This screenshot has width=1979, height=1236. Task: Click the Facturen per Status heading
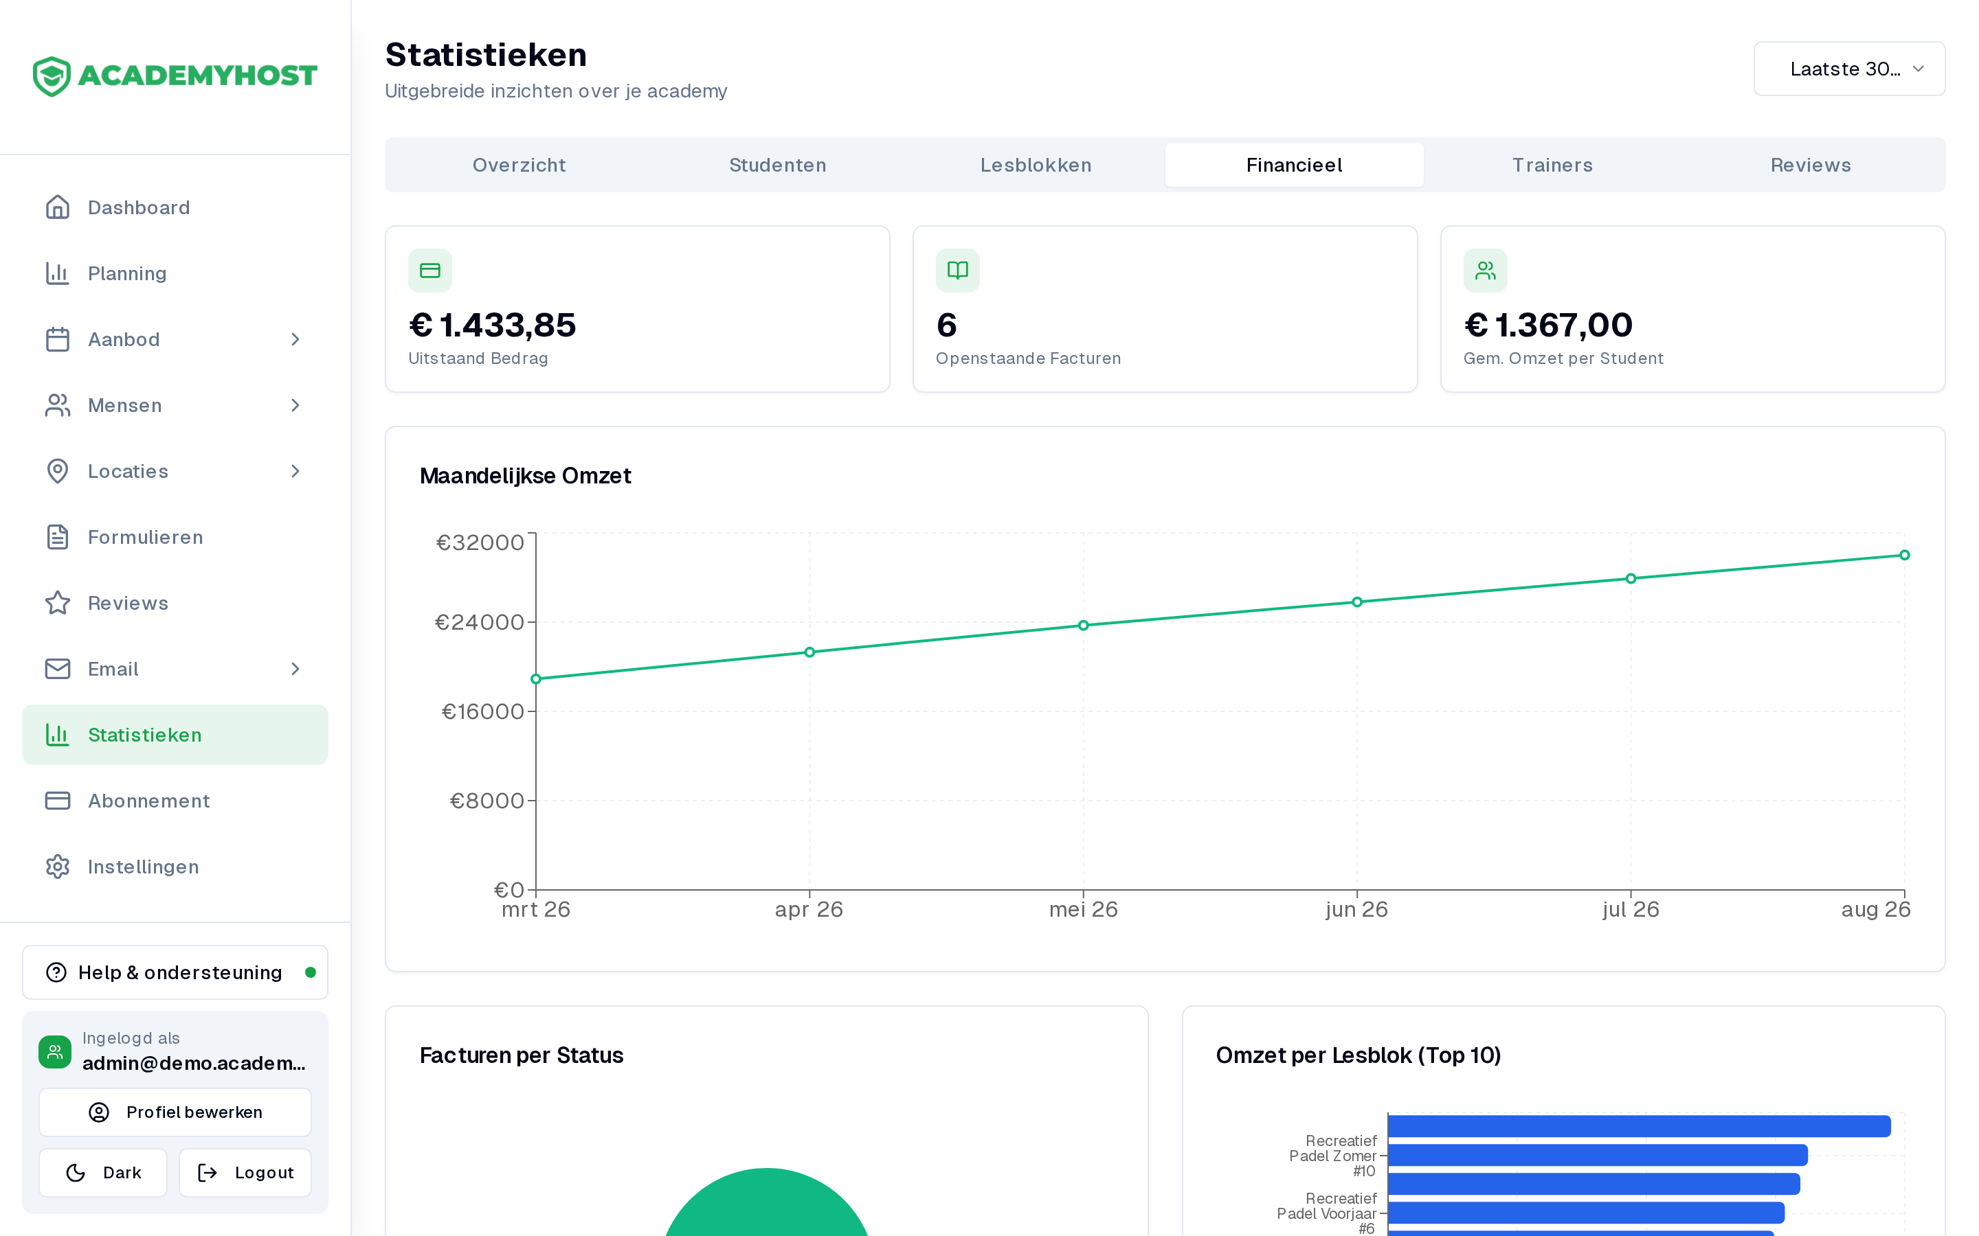click(x=522, y=1055)
